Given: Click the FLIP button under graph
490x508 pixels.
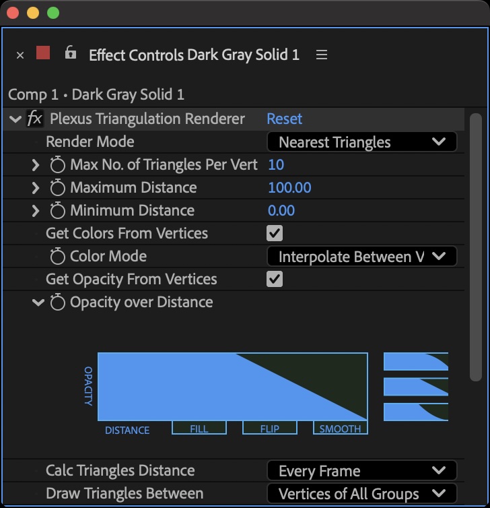Looking at the screenshot, I should click(270, 428).
